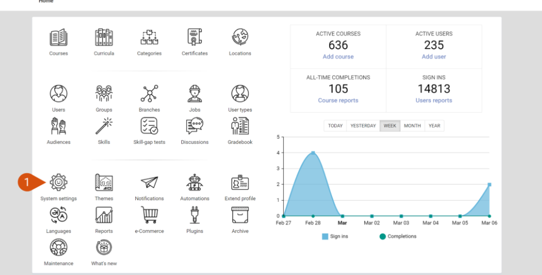Click the Sign Ins count 14813
Viewport: 542px width, 275px height.
[434, 89]
